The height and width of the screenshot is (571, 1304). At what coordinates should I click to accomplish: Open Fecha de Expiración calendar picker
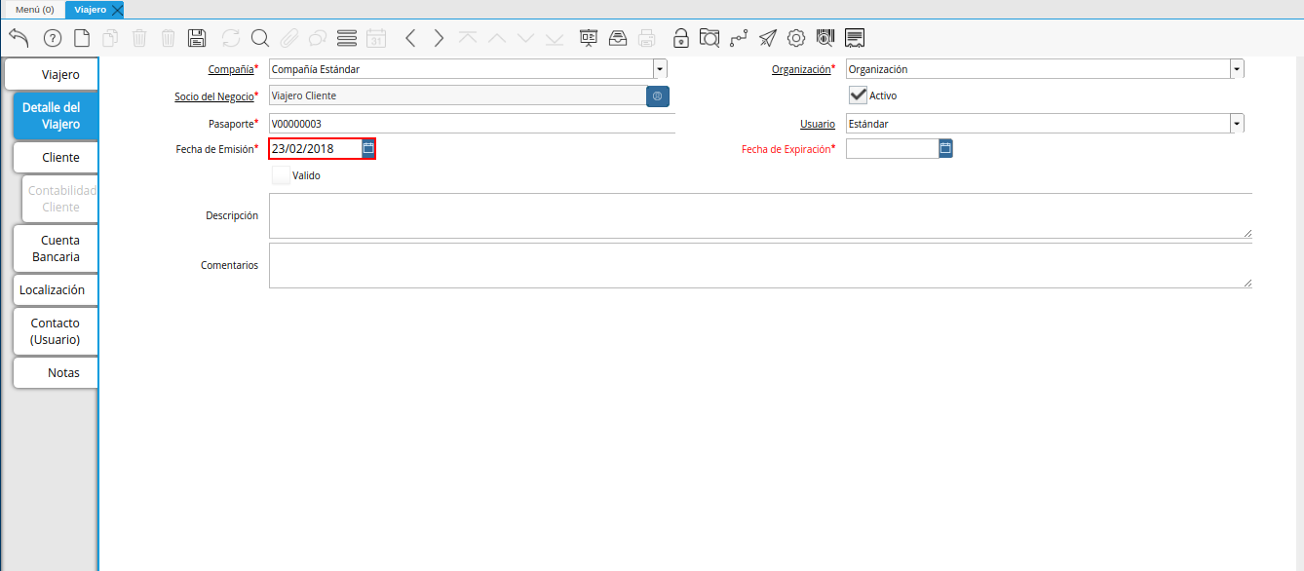pos(945,148)
